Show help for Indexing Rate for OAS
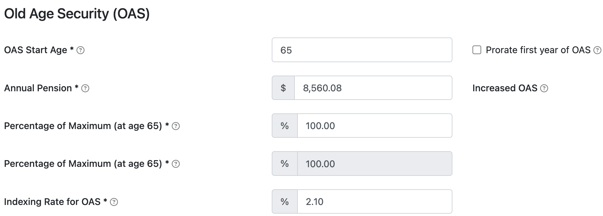The height and width of the screenshot is (216, 603). [x=114, y=202]
